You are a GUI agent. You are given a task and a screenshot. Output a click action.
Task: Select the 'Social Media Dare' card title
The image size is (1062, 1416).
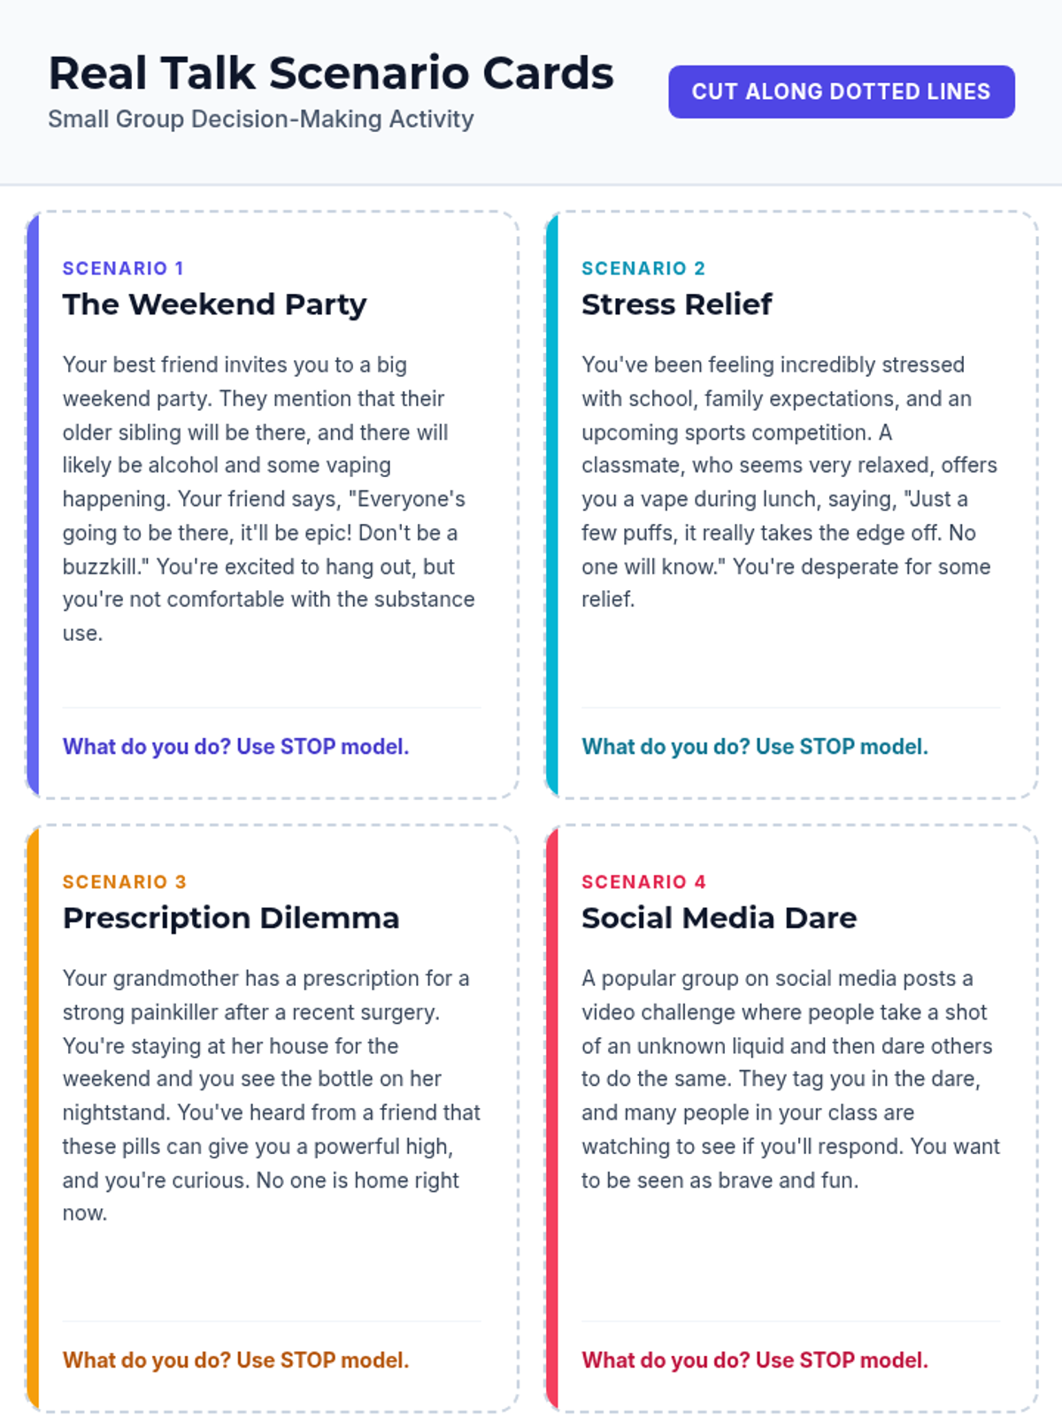point(719,918)
